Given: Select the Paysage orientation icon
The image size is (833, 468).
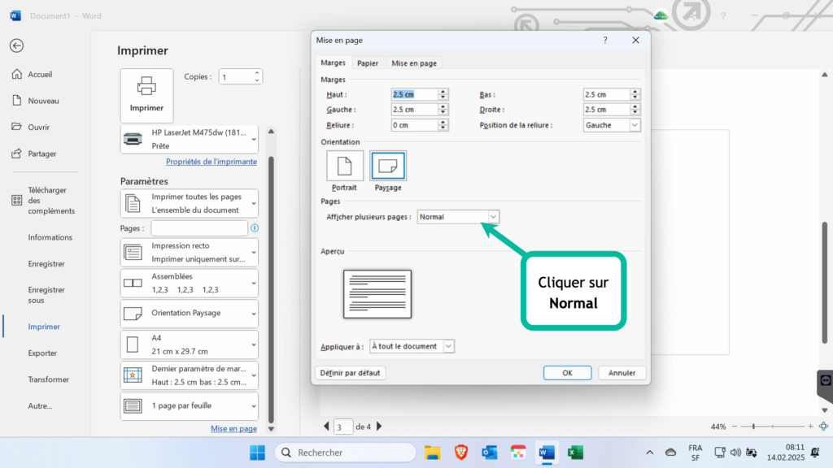Looking at the screenshot, I should (x=388, y=166).
